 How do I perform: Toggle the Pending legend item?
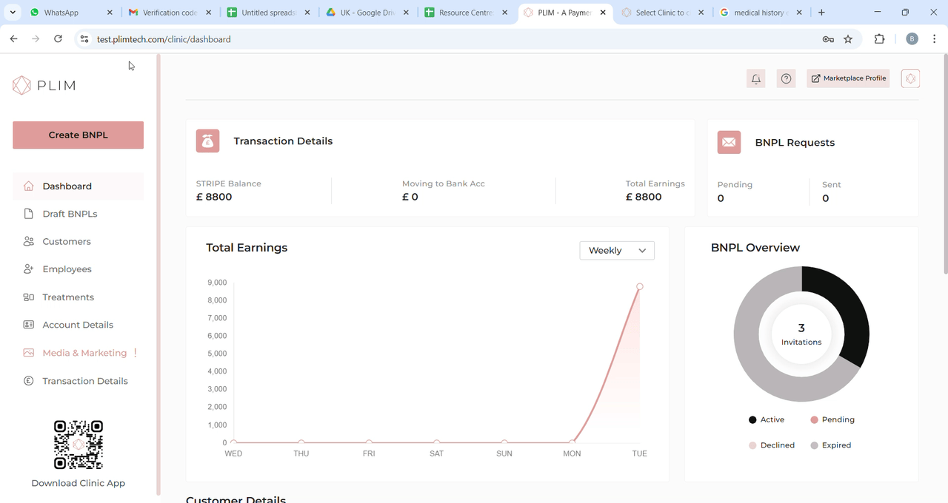(x=832, y=419)
